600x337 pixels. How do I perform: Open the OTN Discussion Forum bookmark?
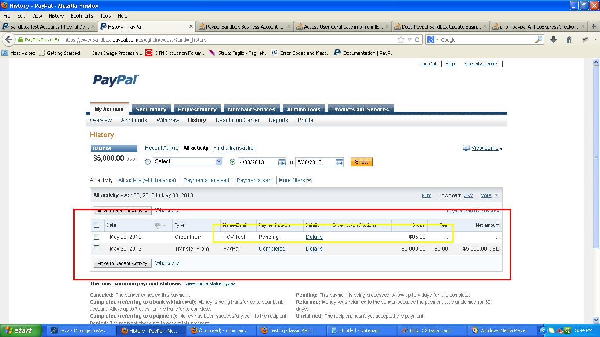[x=175, y=53]
